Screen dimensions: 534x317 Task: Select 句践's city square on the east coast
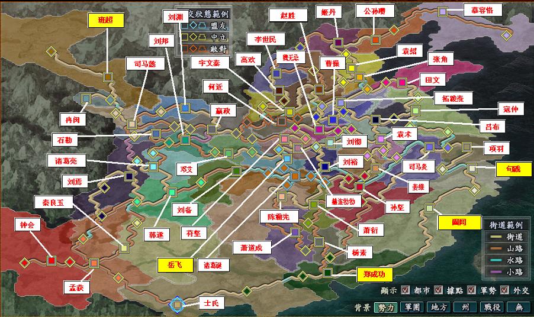coord(471,169)
